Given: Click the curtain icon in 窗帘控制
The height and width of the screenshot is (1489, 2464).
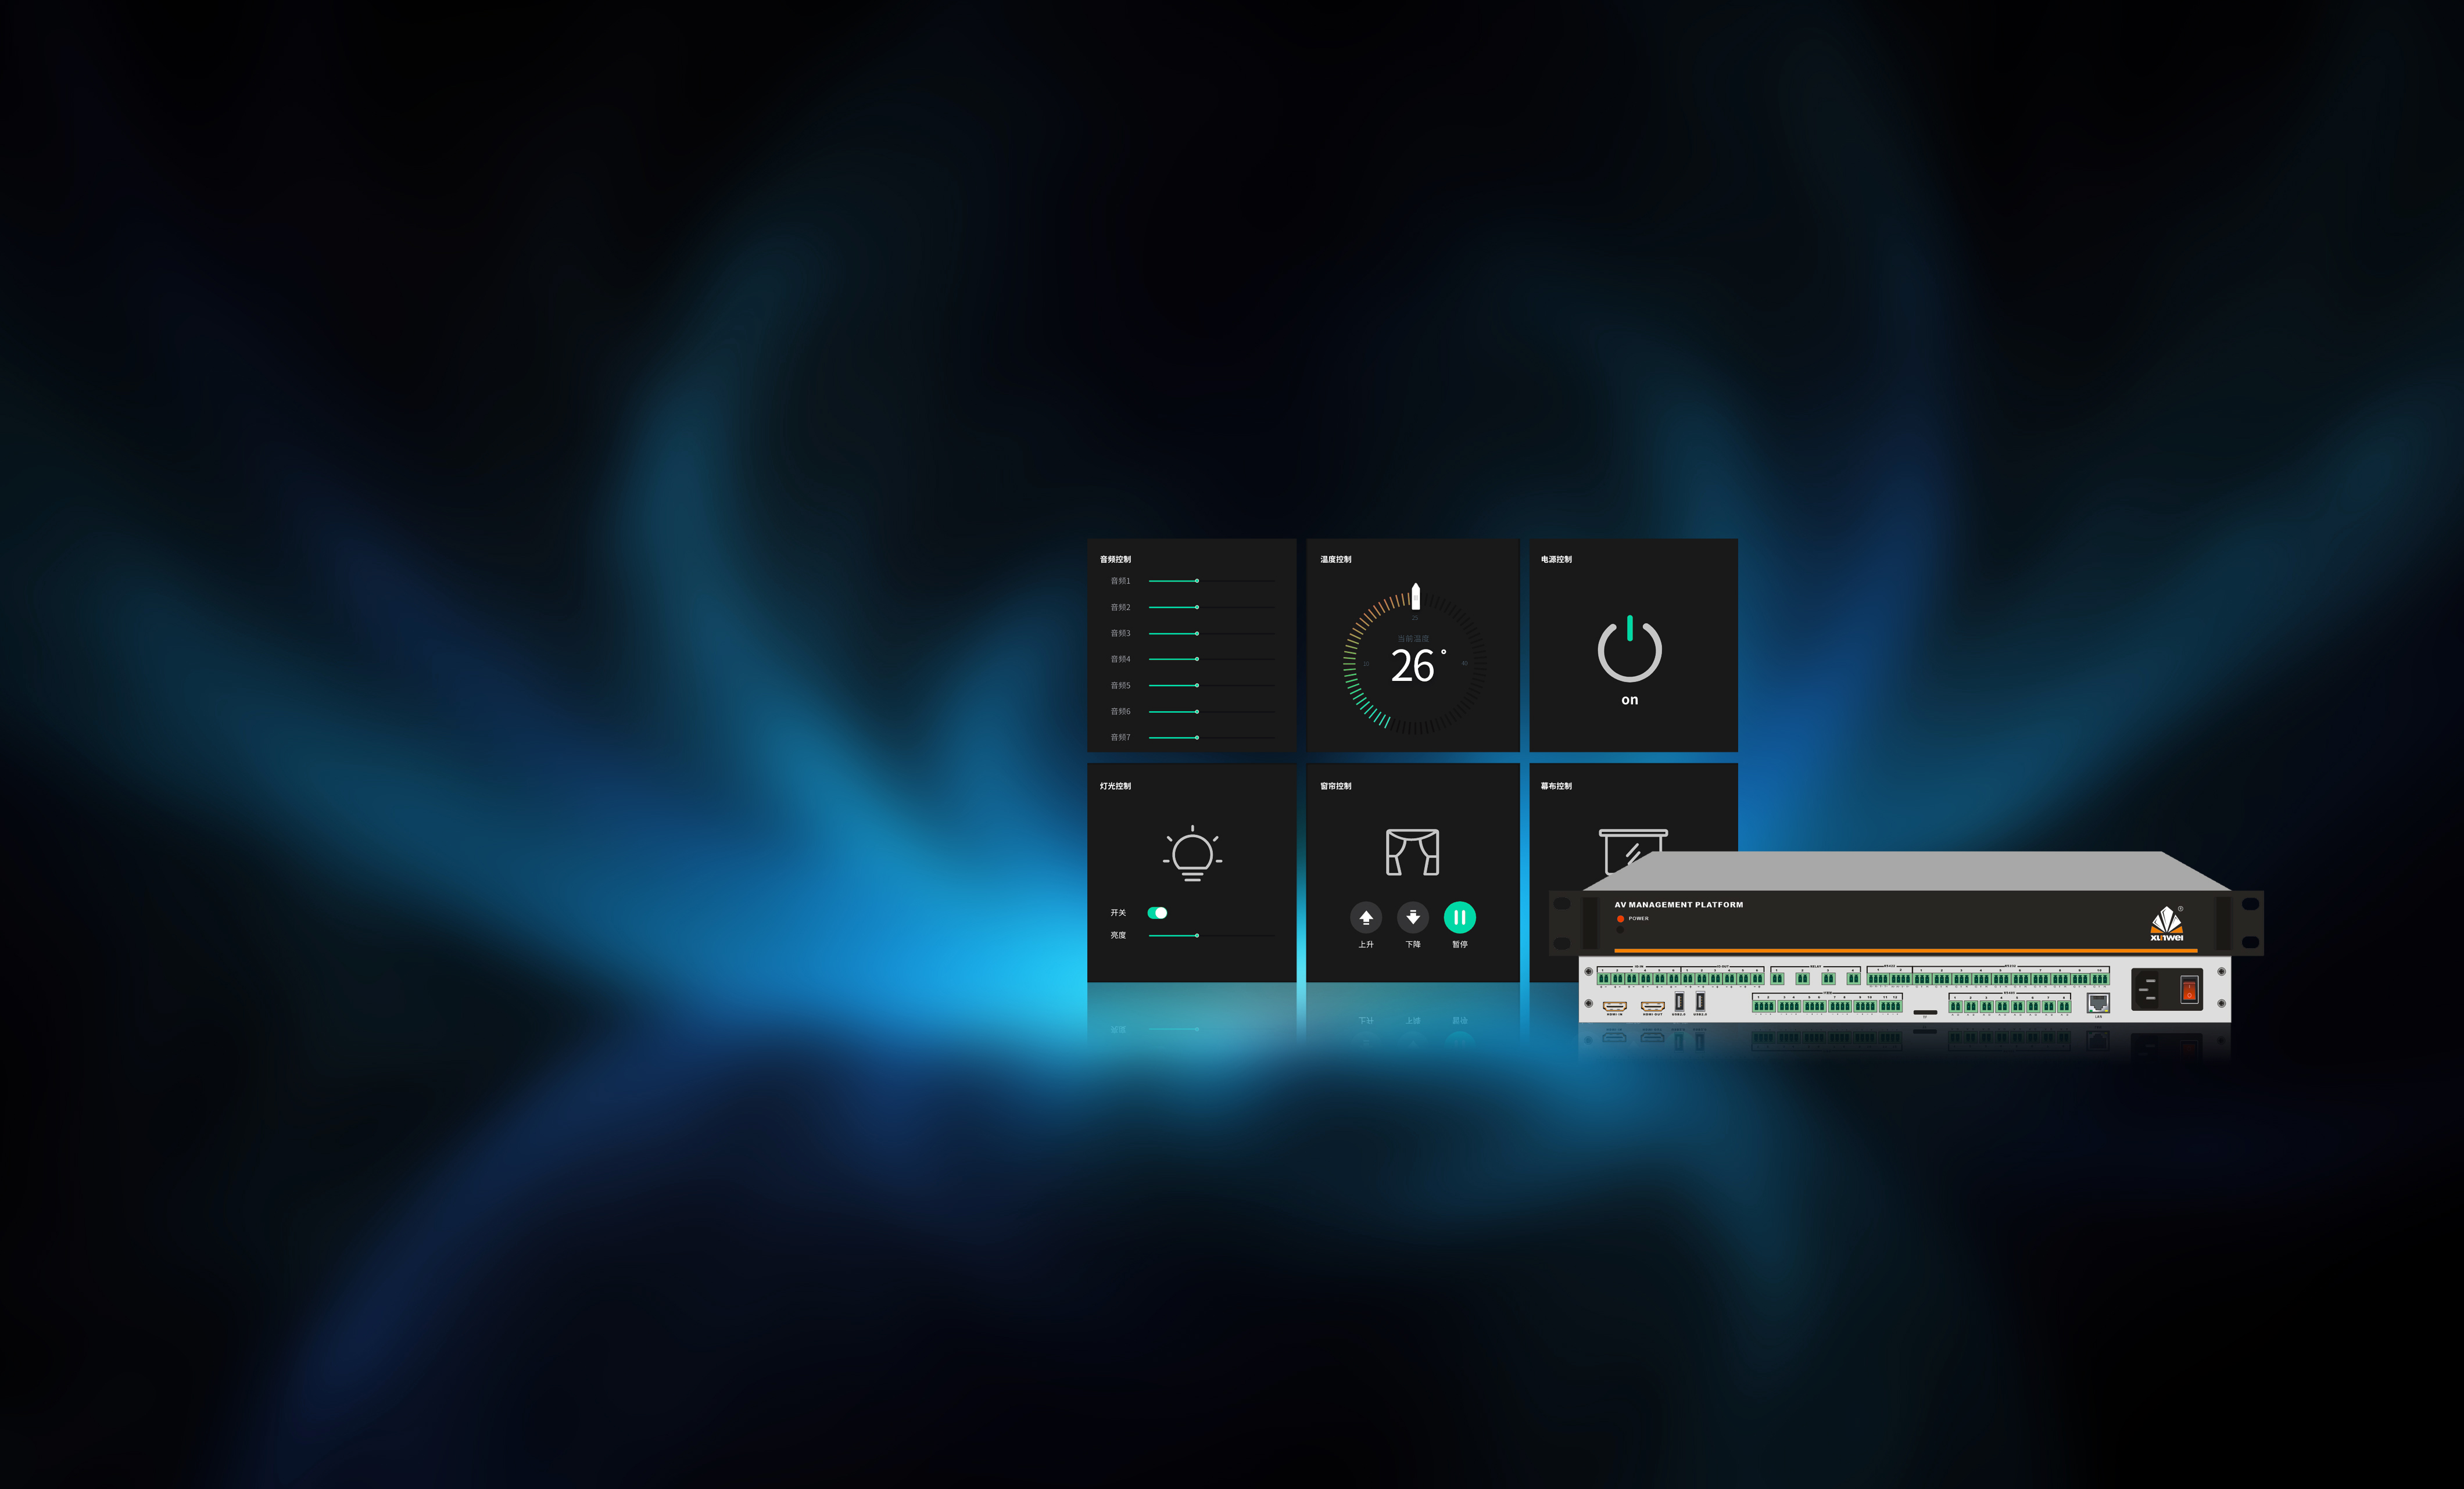Looking at the screenshot, I should tap(1412, 852).
